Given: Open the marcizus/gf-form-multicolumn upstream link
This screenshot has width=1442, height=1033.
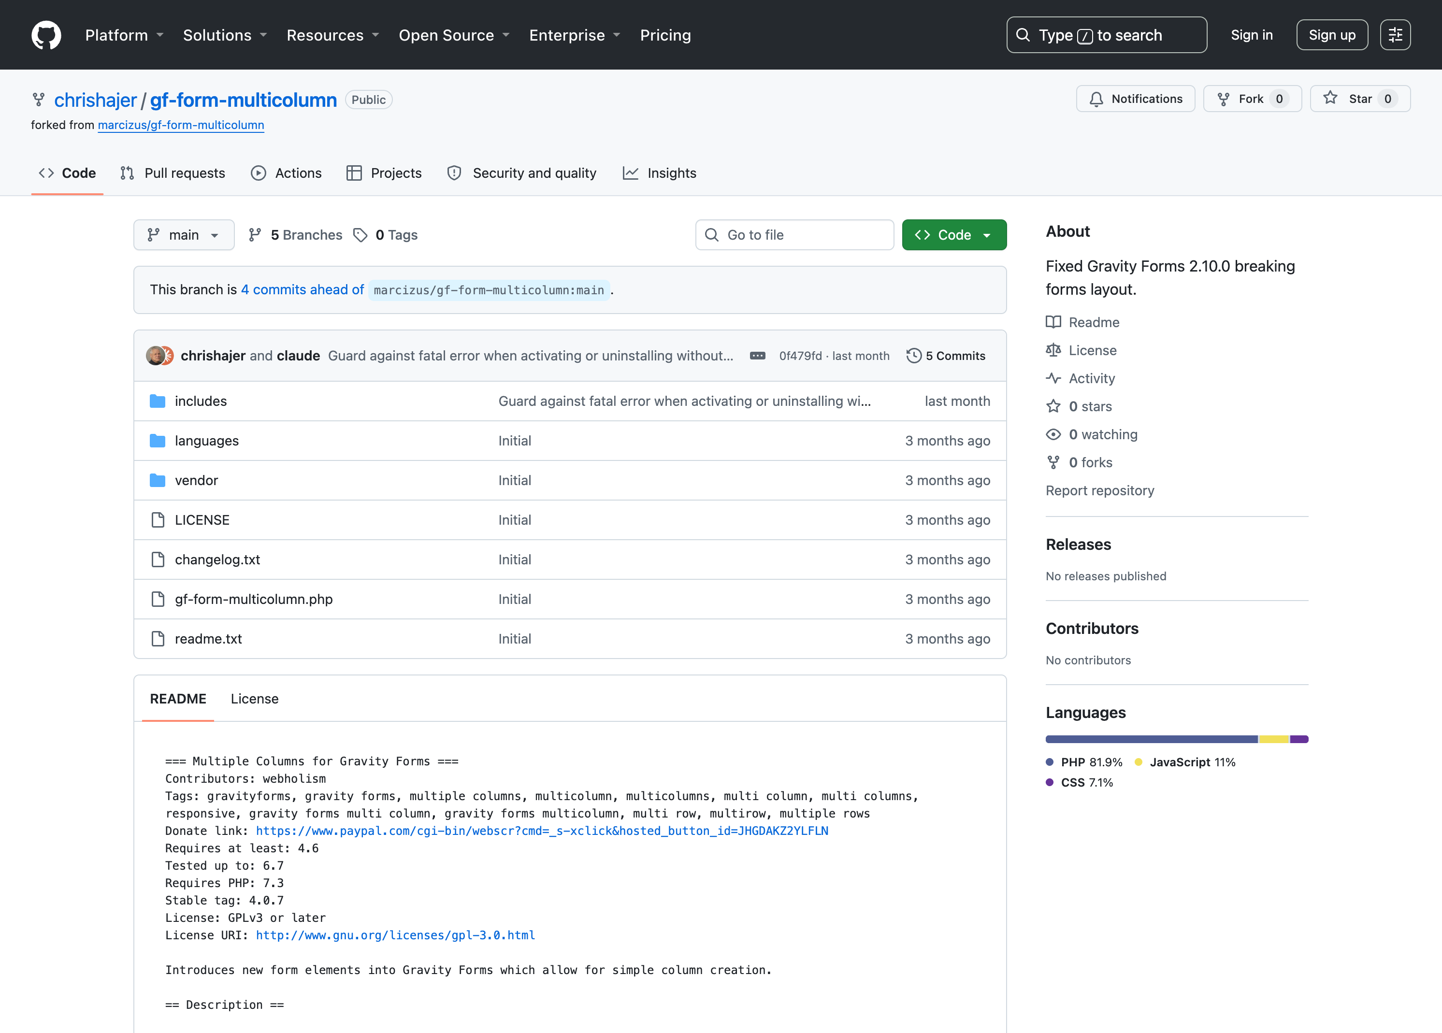Looking at the screenshot, I should coord(181,125).
